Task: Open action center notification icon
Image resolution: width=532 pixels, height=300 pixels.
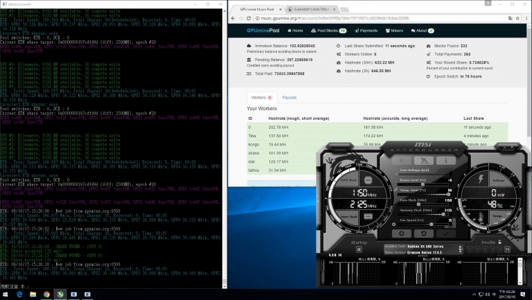Action: [x=523, y=294]
